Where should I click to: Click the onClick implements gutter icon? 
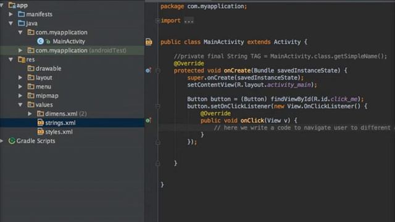pos(148,121)
